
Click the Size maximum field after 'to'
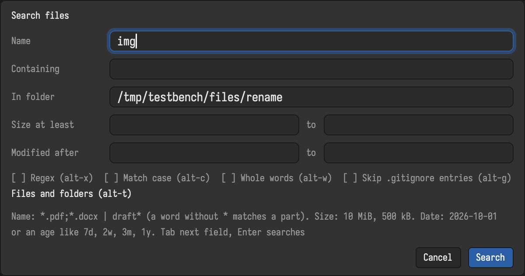[418, 125]
